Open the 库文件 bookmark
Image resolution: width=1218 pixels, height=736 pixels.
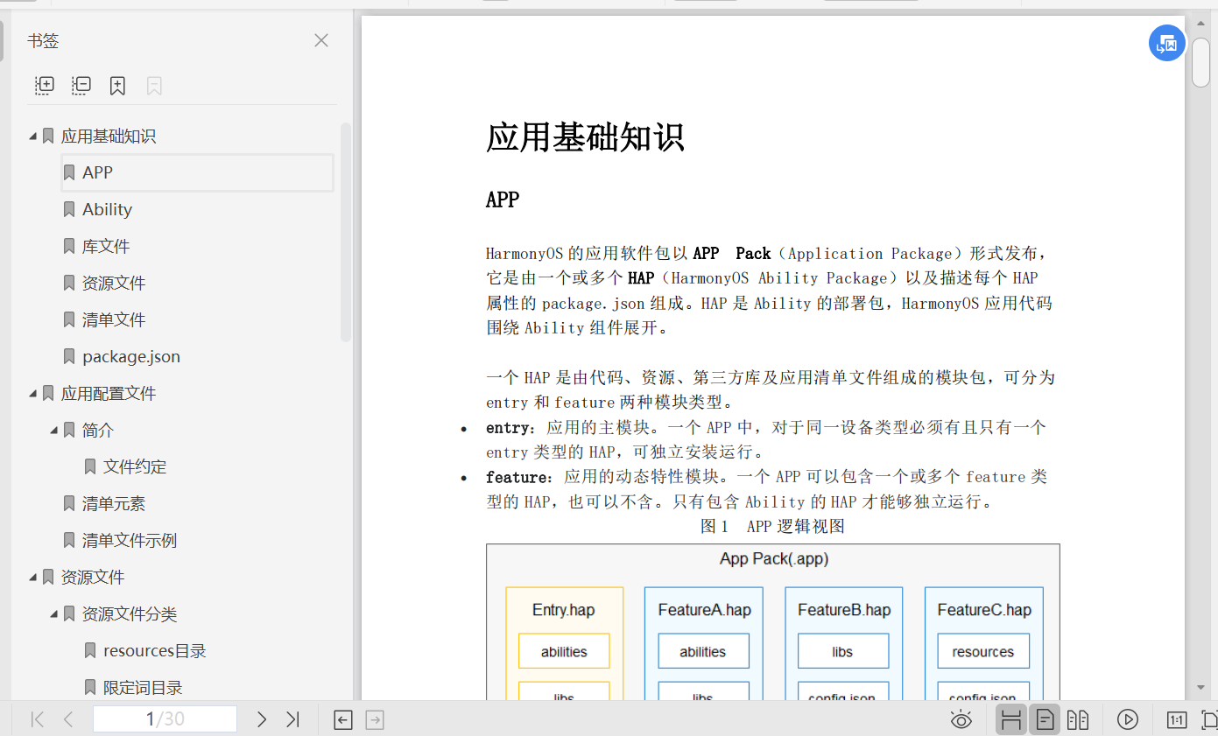click(106, 246)
